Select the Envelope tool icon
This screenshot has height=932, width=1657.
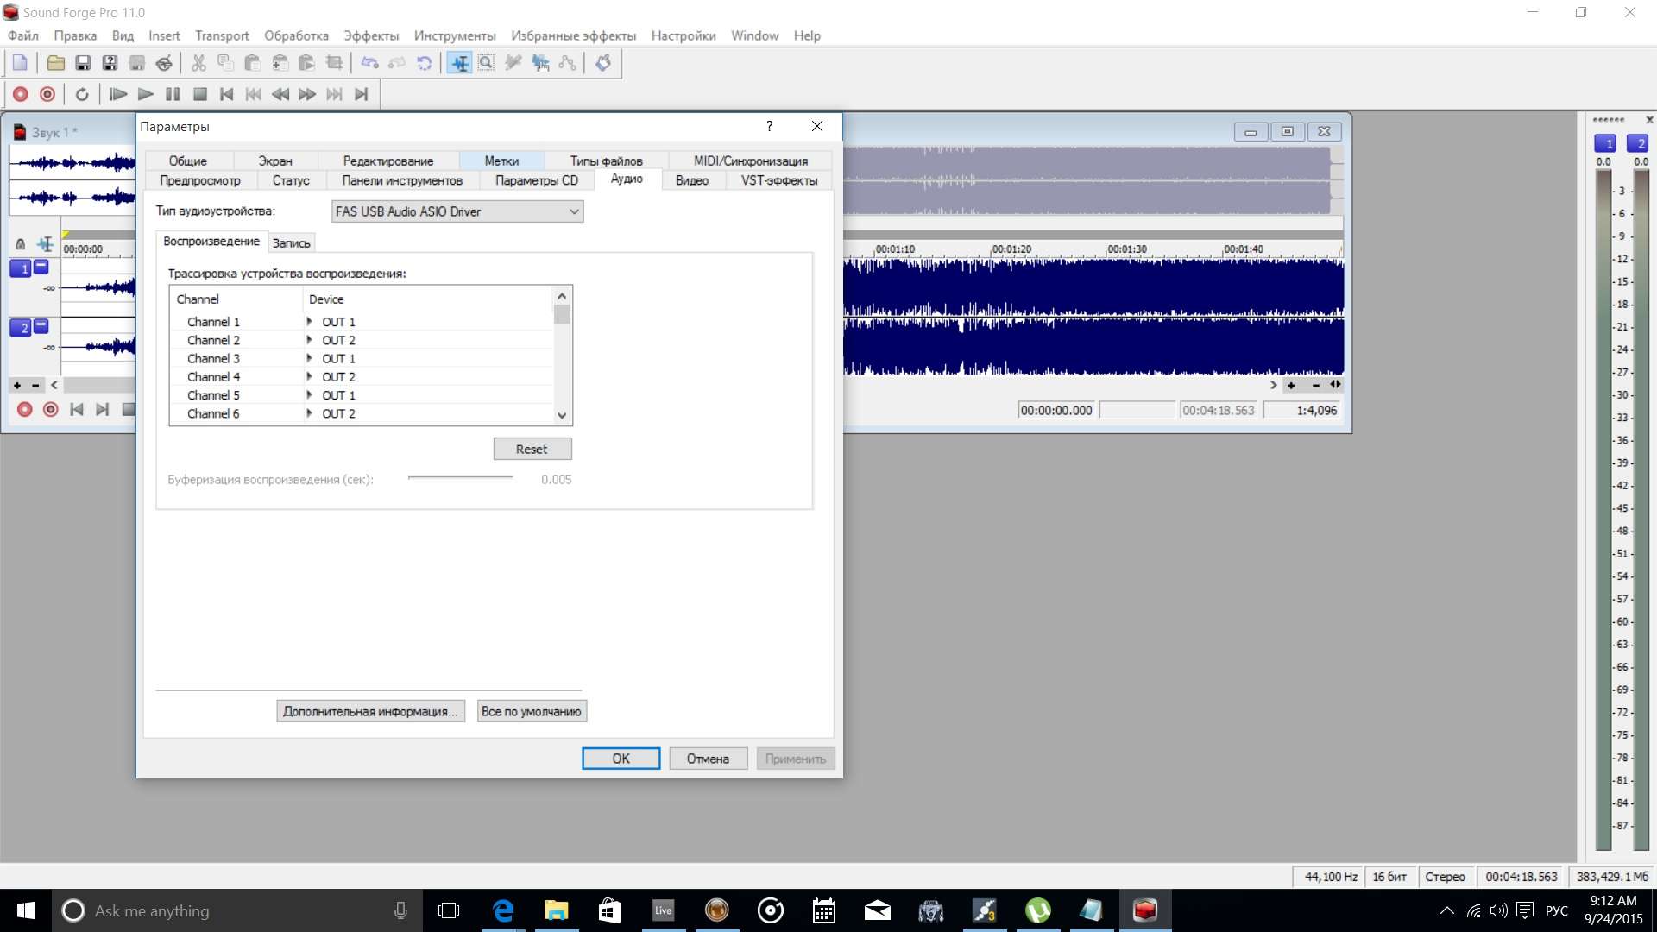(567, 63)
